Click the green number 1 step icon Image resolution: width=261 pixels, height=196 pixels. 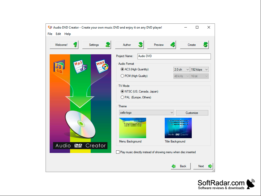(75, 45)
